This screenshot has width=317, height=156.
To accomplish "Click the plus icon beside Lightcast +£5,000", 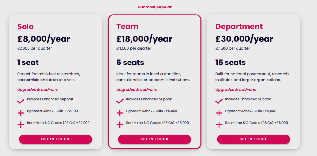I will coord(120,113).
